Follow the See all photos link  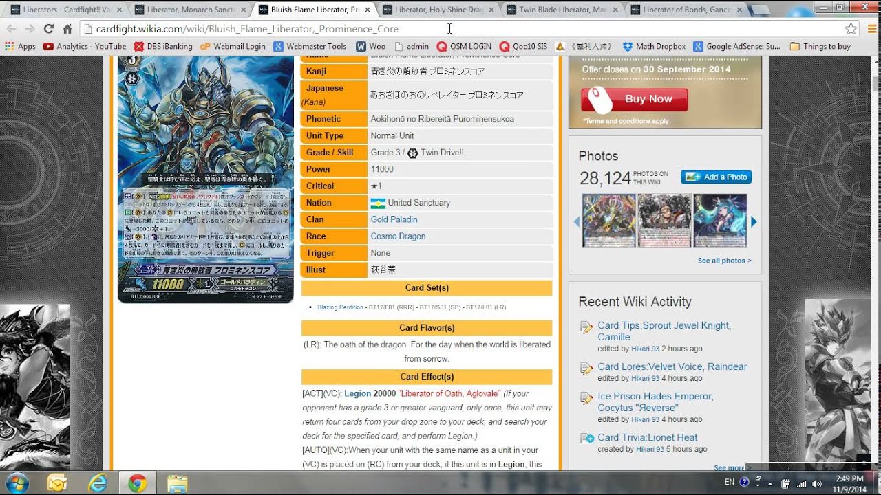pyautogui.click(x=724, y=261)
